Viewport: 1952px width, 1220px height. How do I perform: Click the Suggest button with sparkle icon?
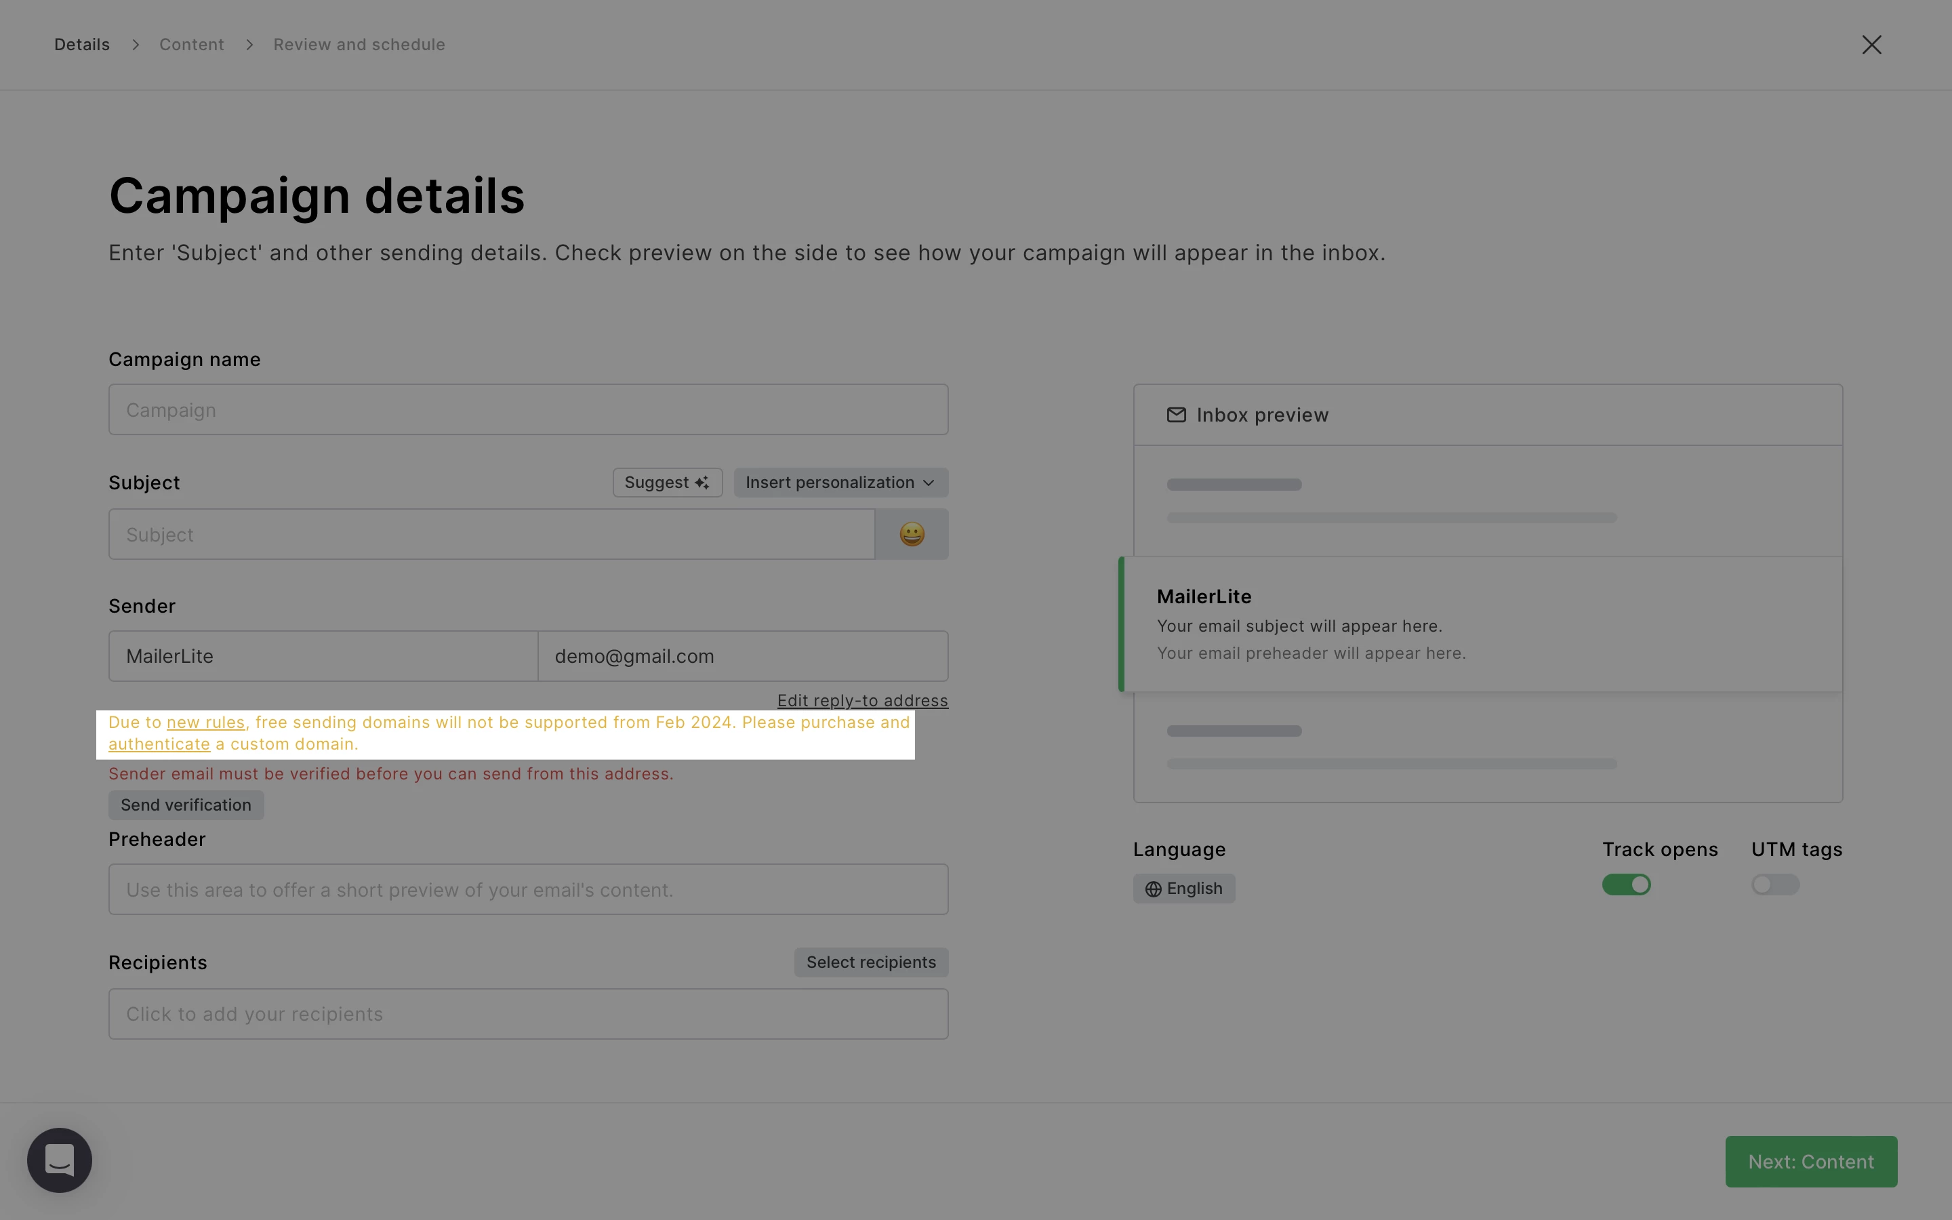pos(667,483)
